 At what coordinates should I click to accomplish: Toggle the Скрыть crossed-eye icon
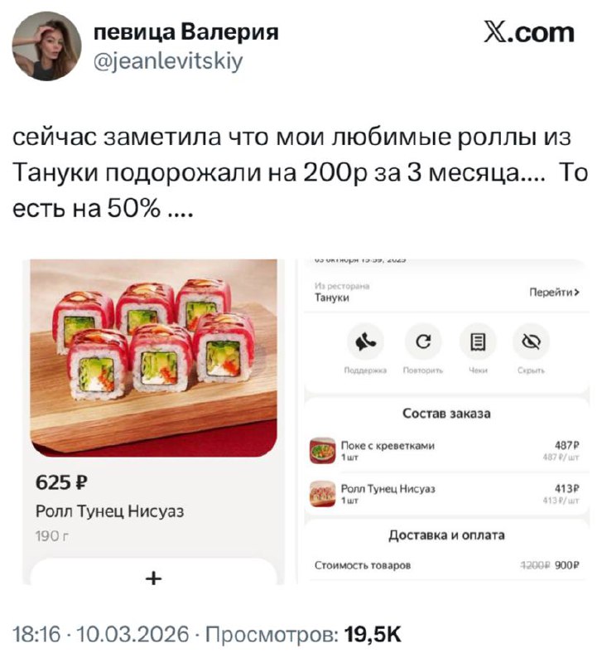click(531, 341)
